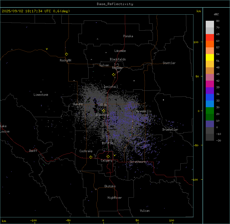Click the Banff label
230x224 pixels.
pos(33,151)
